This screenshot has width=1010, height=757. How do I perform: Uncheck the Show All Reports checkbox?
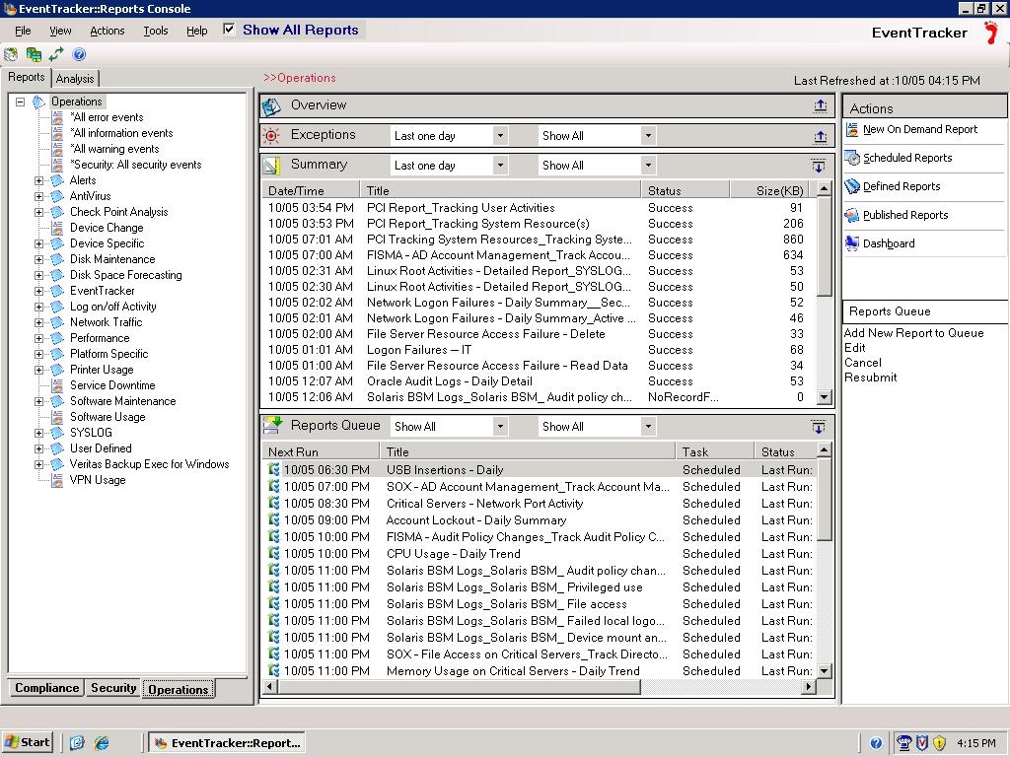[x=229, y=30]
